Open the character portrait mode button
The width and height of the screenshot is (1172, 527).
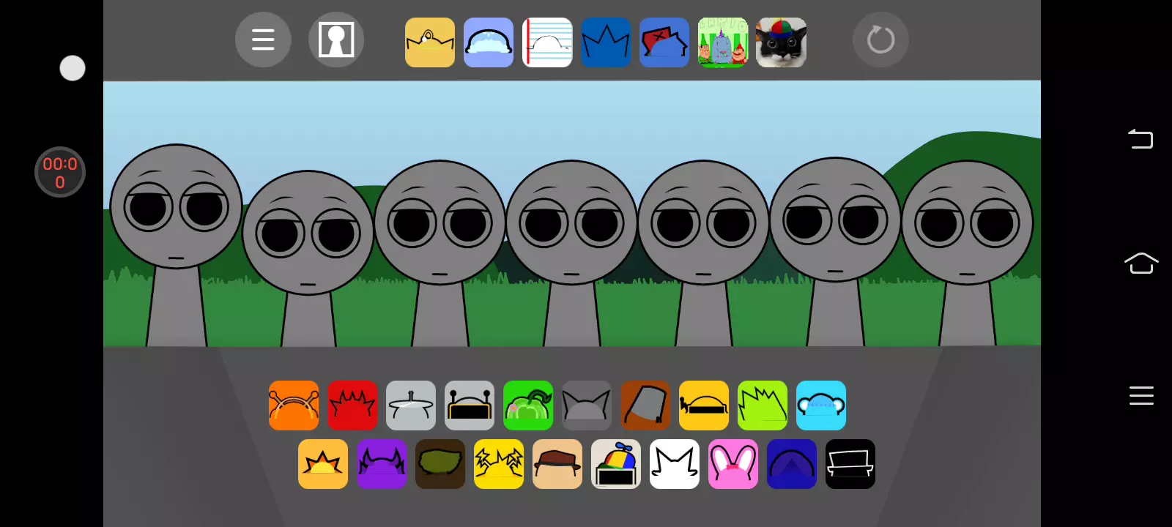tap(336, 40)
